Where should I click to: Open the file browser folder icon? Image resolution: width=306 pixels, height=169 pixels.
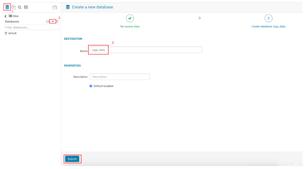point(55,7)
